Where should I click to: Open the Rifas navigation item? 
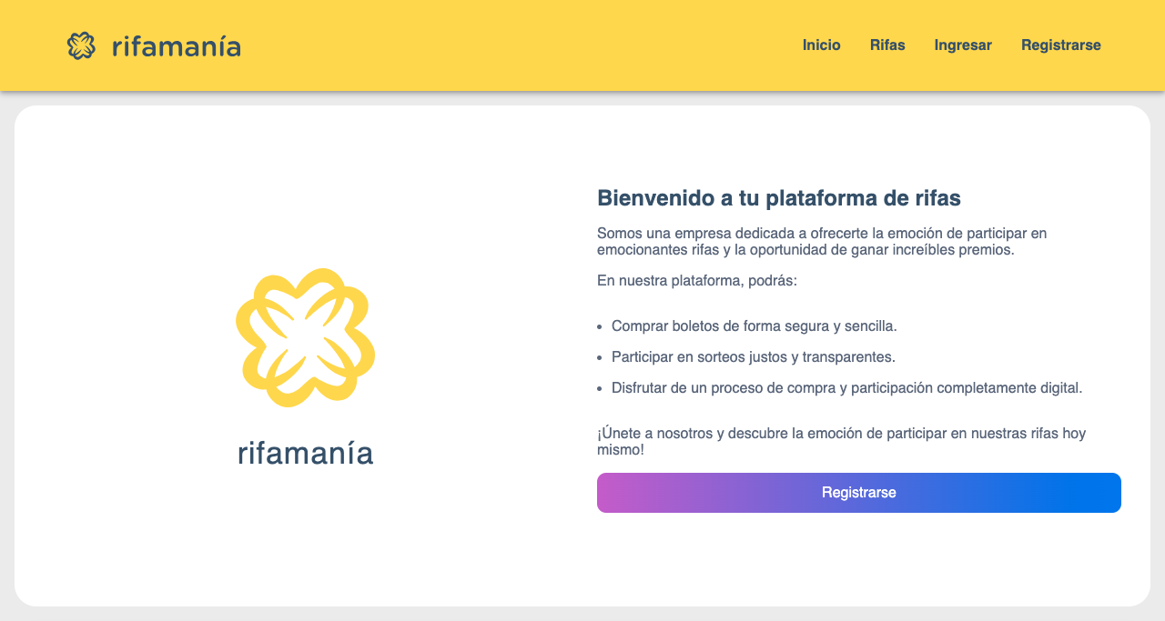tap(887, 45)
